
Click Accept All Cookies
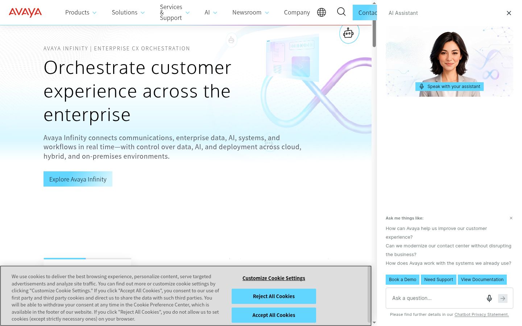274,315
